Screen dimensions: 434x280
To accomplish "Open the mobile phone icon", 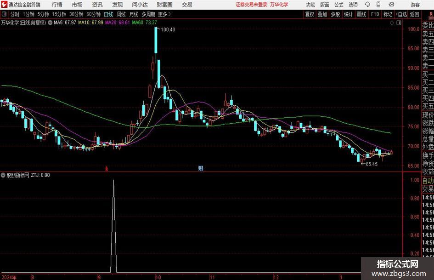I will click(x=378, y=5).
